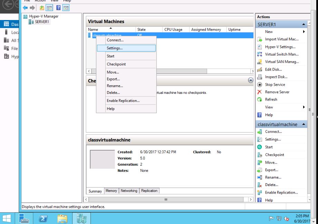Image resolution: width=318 pixels, height=224 pixels.
Task: Switch to the Summary tab
Action: tap(95, 191)
